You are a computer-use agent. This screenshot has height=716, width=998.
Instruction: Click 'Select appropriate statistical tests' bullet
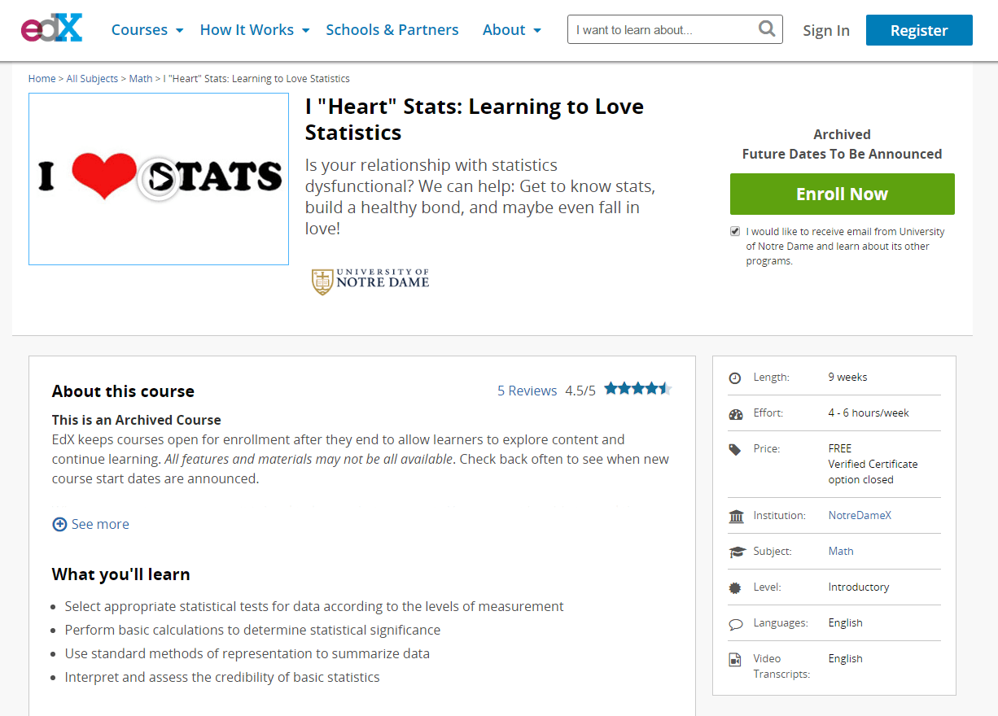[314, 606]
